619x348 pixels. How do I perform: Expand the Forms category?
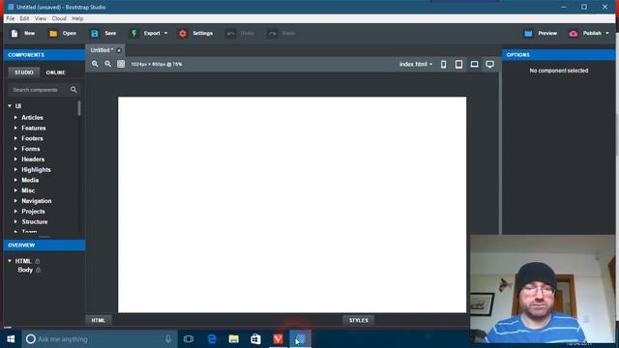pyautogui.click(x=15, y=149)
